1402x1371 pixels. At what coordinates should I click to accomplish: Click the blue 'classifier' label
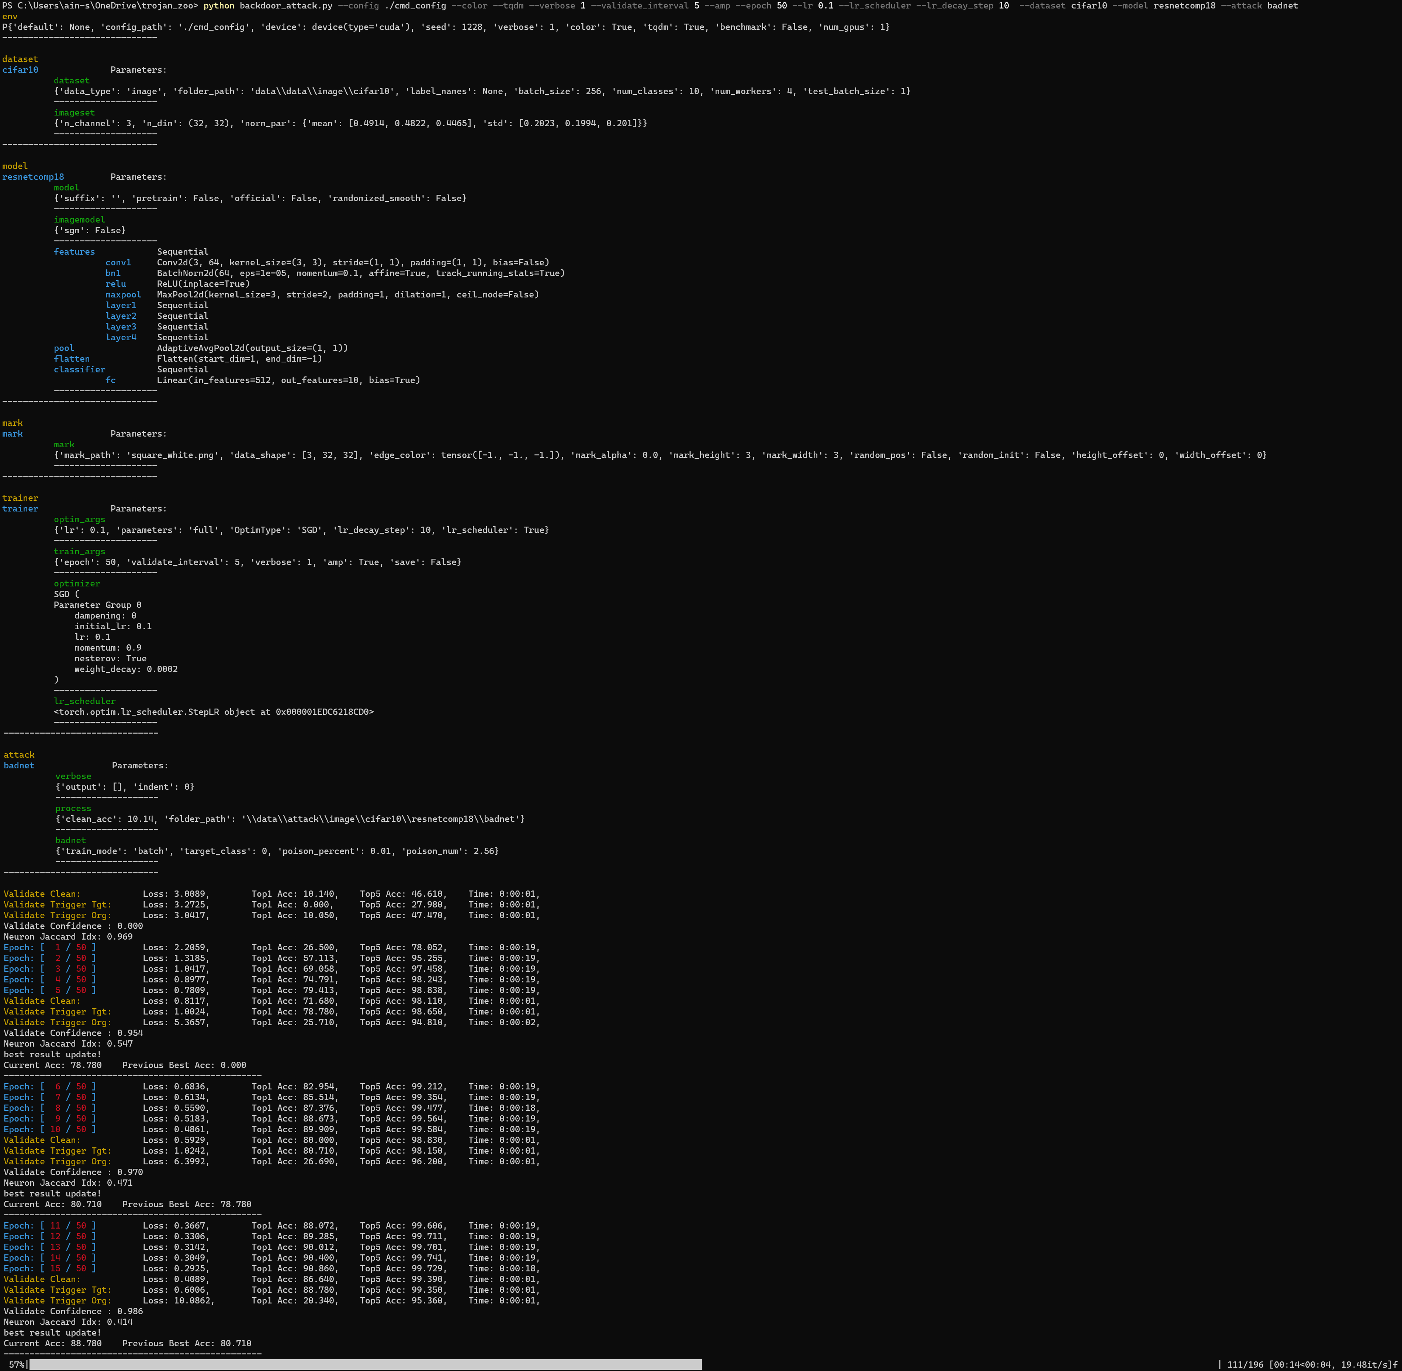[x=79, y=369]
